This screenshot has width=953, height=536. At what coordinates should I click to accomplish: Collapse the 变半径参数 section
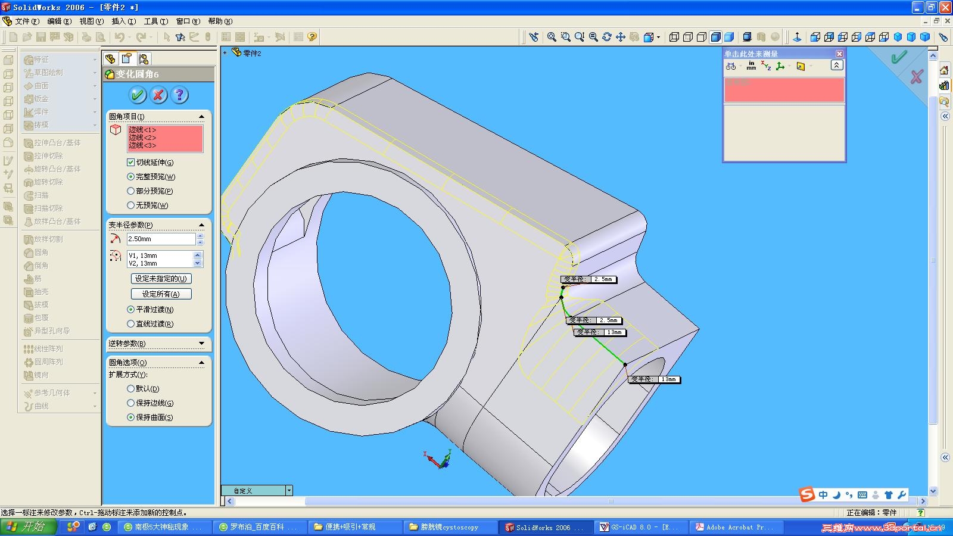click(x=201, y=225)
